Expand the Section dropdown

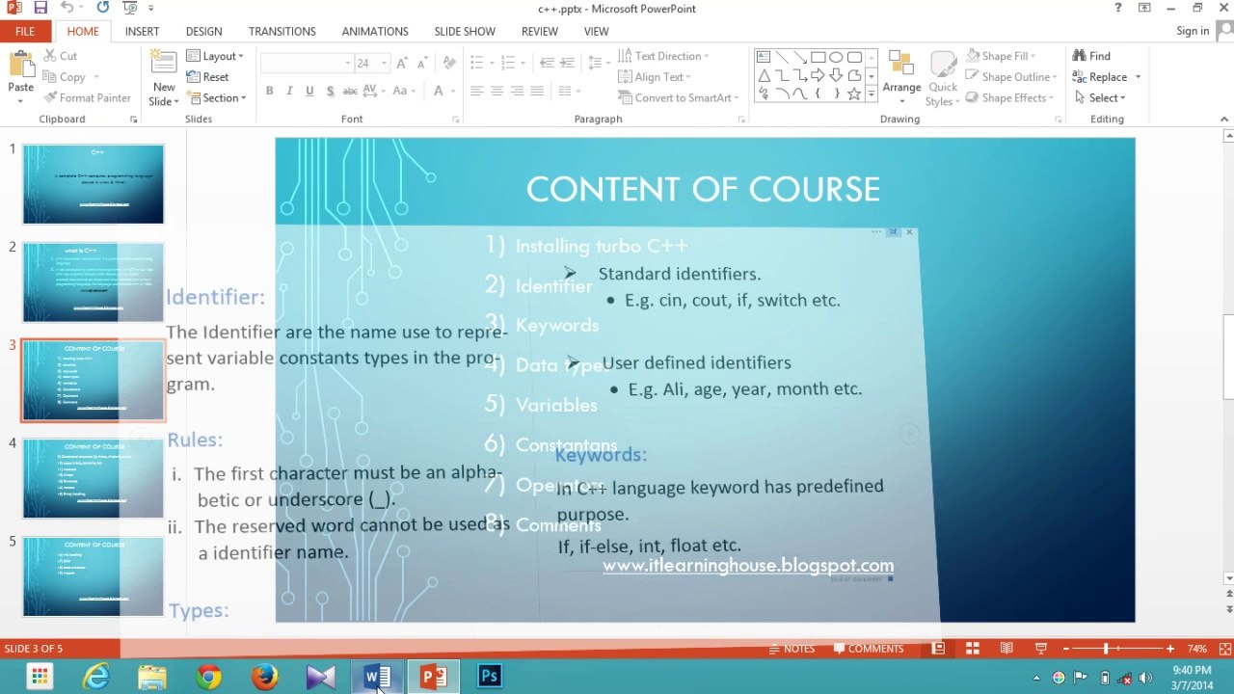tap(216, 97)
